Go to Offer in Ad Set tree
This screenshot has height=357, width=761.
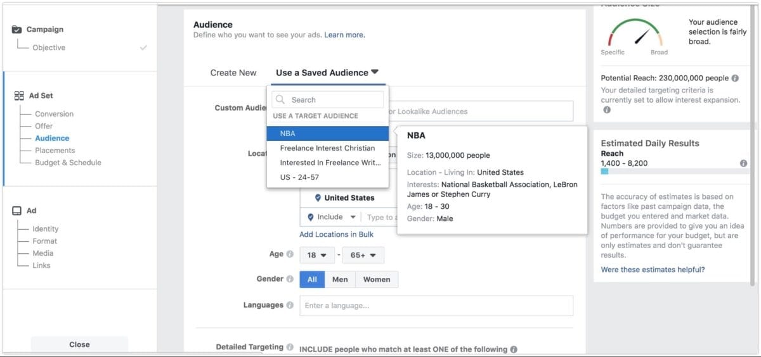tap(44, 126)
